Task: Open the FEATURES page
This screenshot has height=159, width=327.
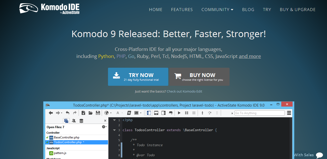Action: [x=182, y=10]
